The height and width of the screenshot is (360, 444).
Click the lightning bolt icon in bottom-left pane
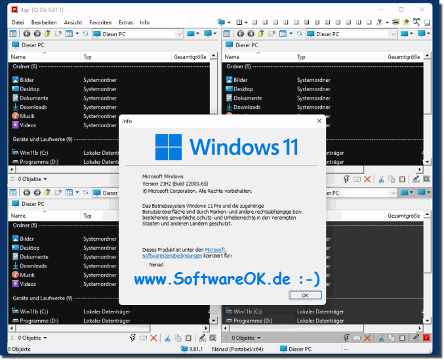132,338
